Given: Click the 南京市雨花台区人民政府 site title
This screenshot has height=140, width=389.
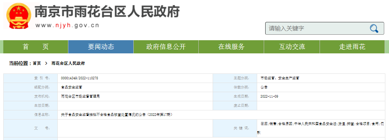Looking at the screenshot, I should tap(107, 12).
